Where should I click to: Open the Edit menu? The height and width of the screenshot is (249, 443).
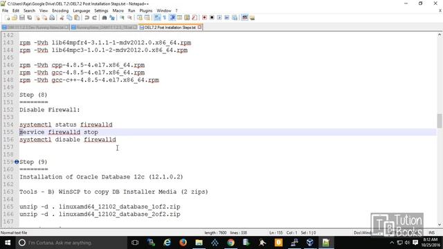[16, 11]
